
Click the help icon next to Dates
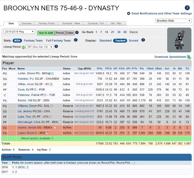point(77,32)
